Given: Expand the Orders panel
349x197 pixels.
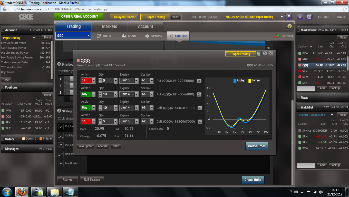Looking at the screenshot, I should pyautogui.click(x=3, y=139).
